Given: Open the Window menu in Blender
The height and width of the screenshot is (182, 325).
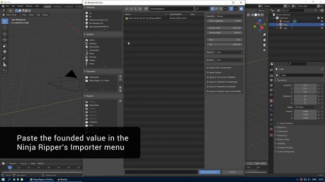Looking at the screenshot, I should pos(29,6).
